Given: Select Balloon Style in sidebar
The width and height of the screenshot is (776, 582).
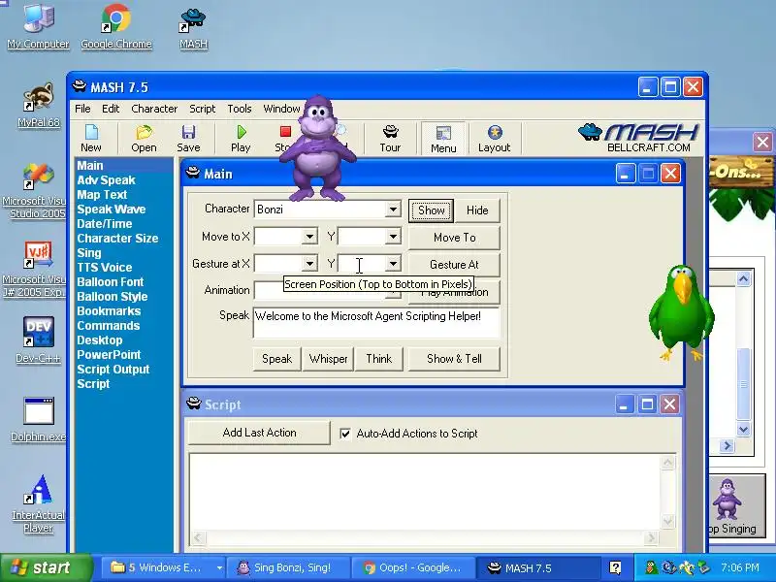Looking at the screenshot, I should pos(113,297).
